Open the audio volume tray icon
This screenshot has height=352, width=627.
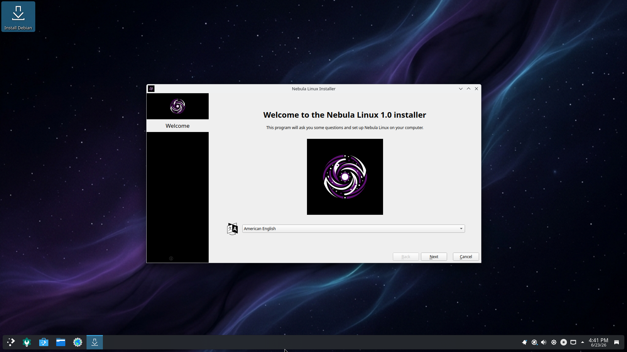(x=544, y=342)
